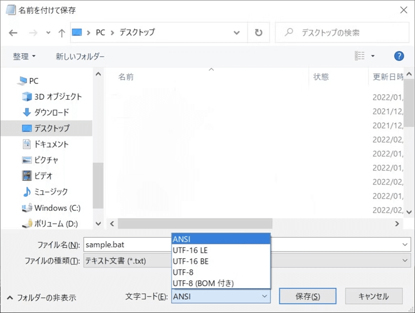Click the 3D オブジェクト sidebar icon
Screen dimensions: 415x313
click(28, 97)
